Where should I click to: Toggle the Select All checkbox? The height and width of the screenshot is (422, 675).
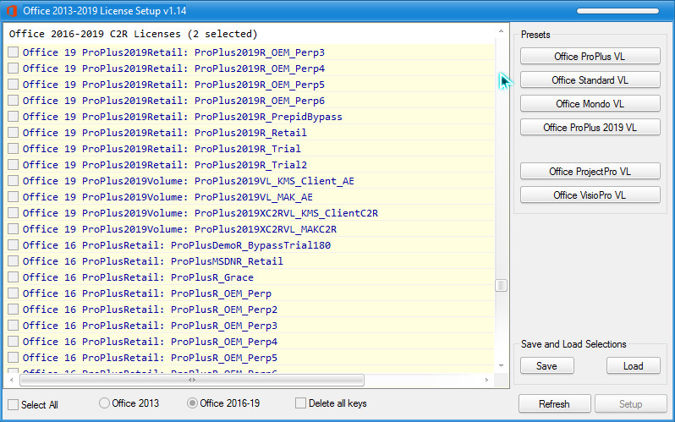click(14, 404)
